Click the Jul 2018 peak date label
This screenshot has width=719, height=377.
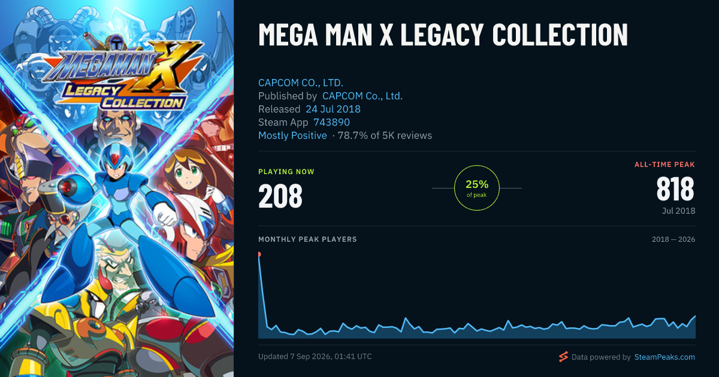(x=678, y=211)
